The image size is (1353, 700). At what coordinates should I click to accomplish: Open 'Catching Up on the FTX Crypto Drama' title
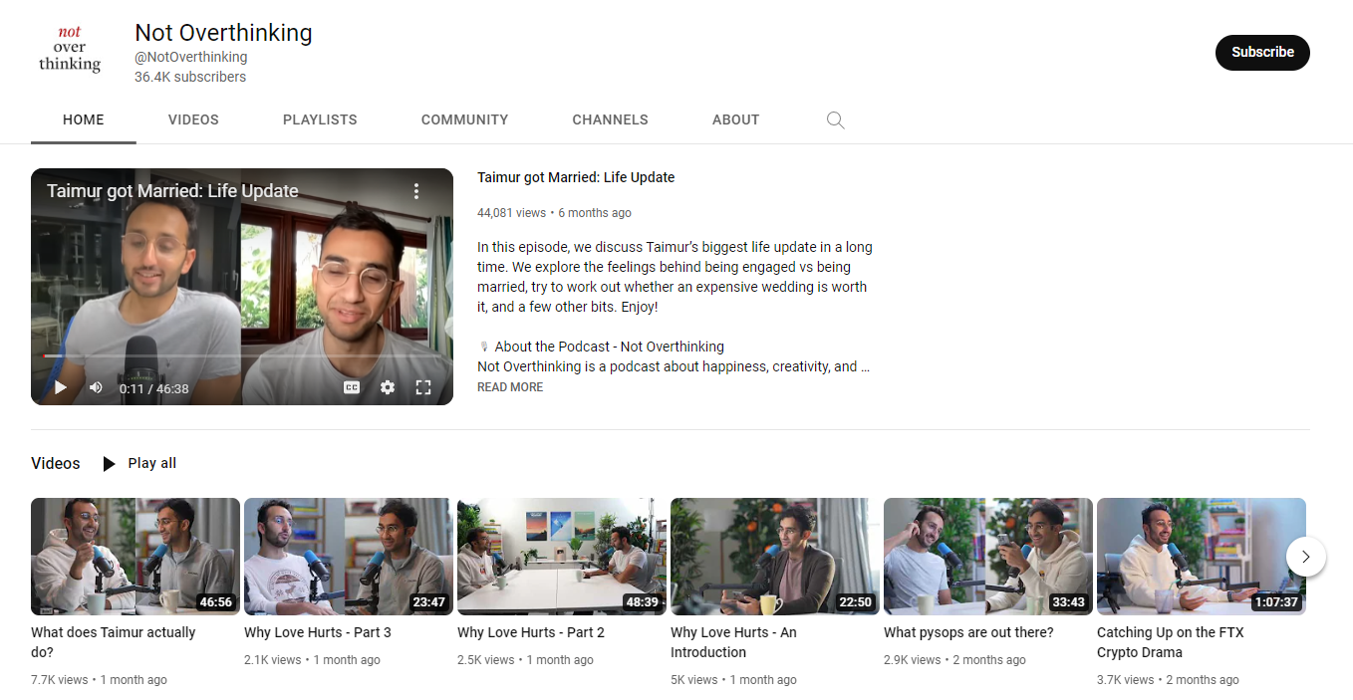click(x=1171, y=642)
